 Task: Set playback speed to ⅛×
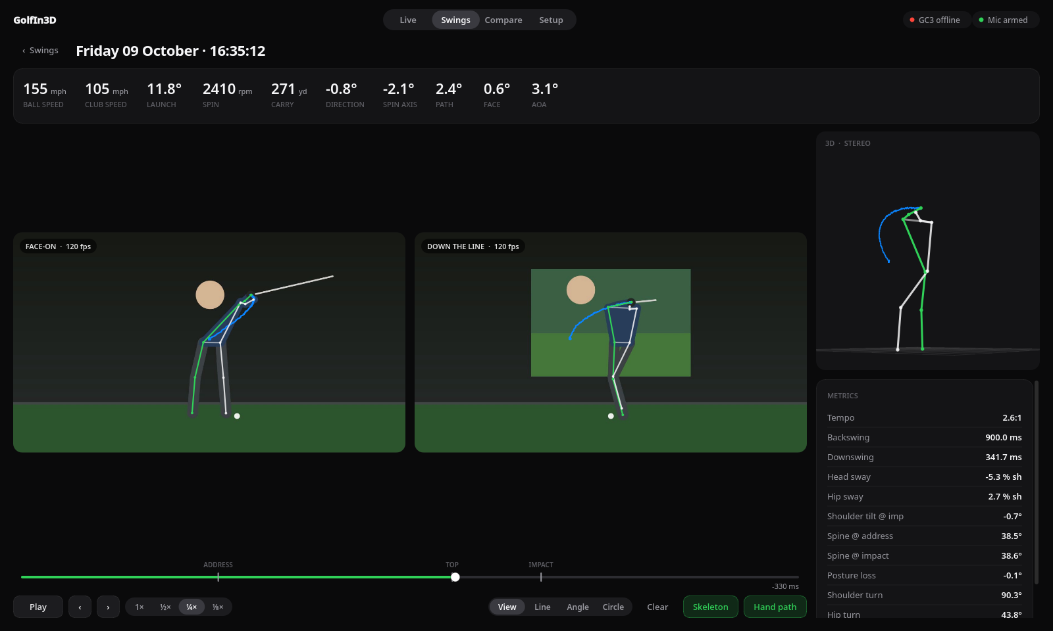[218, 607]
